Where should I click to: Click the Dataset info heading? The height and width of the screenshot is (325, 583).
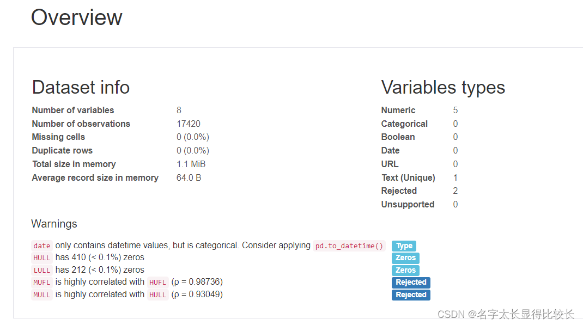81,87
